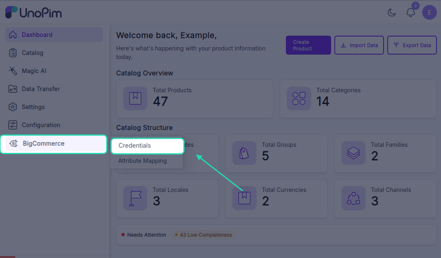
Task: Click Total Locales flag icon
Action: [135, 198]
